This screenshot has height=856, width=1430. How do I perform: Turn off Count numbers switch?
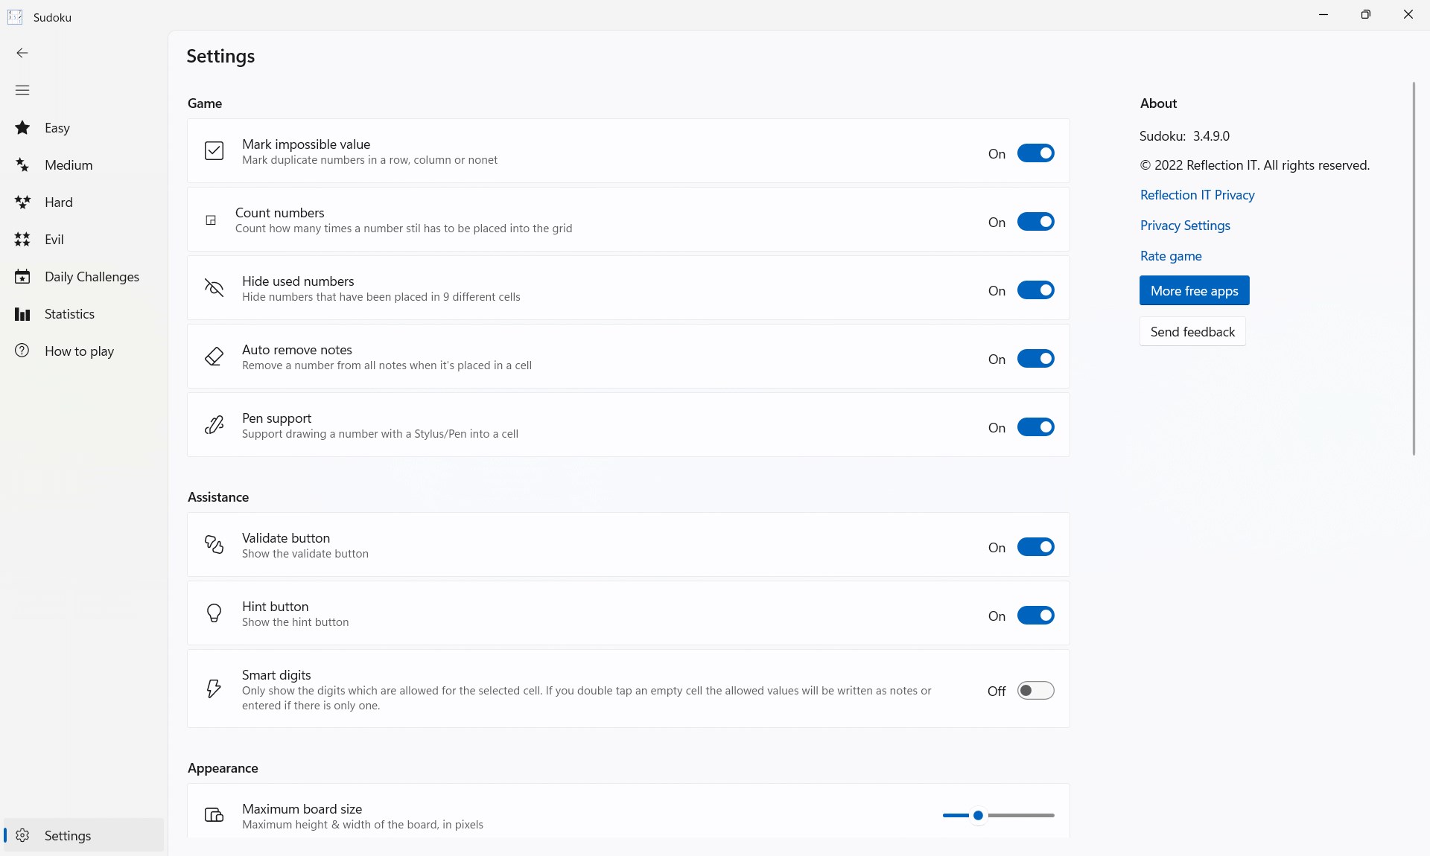point(1035,222)
